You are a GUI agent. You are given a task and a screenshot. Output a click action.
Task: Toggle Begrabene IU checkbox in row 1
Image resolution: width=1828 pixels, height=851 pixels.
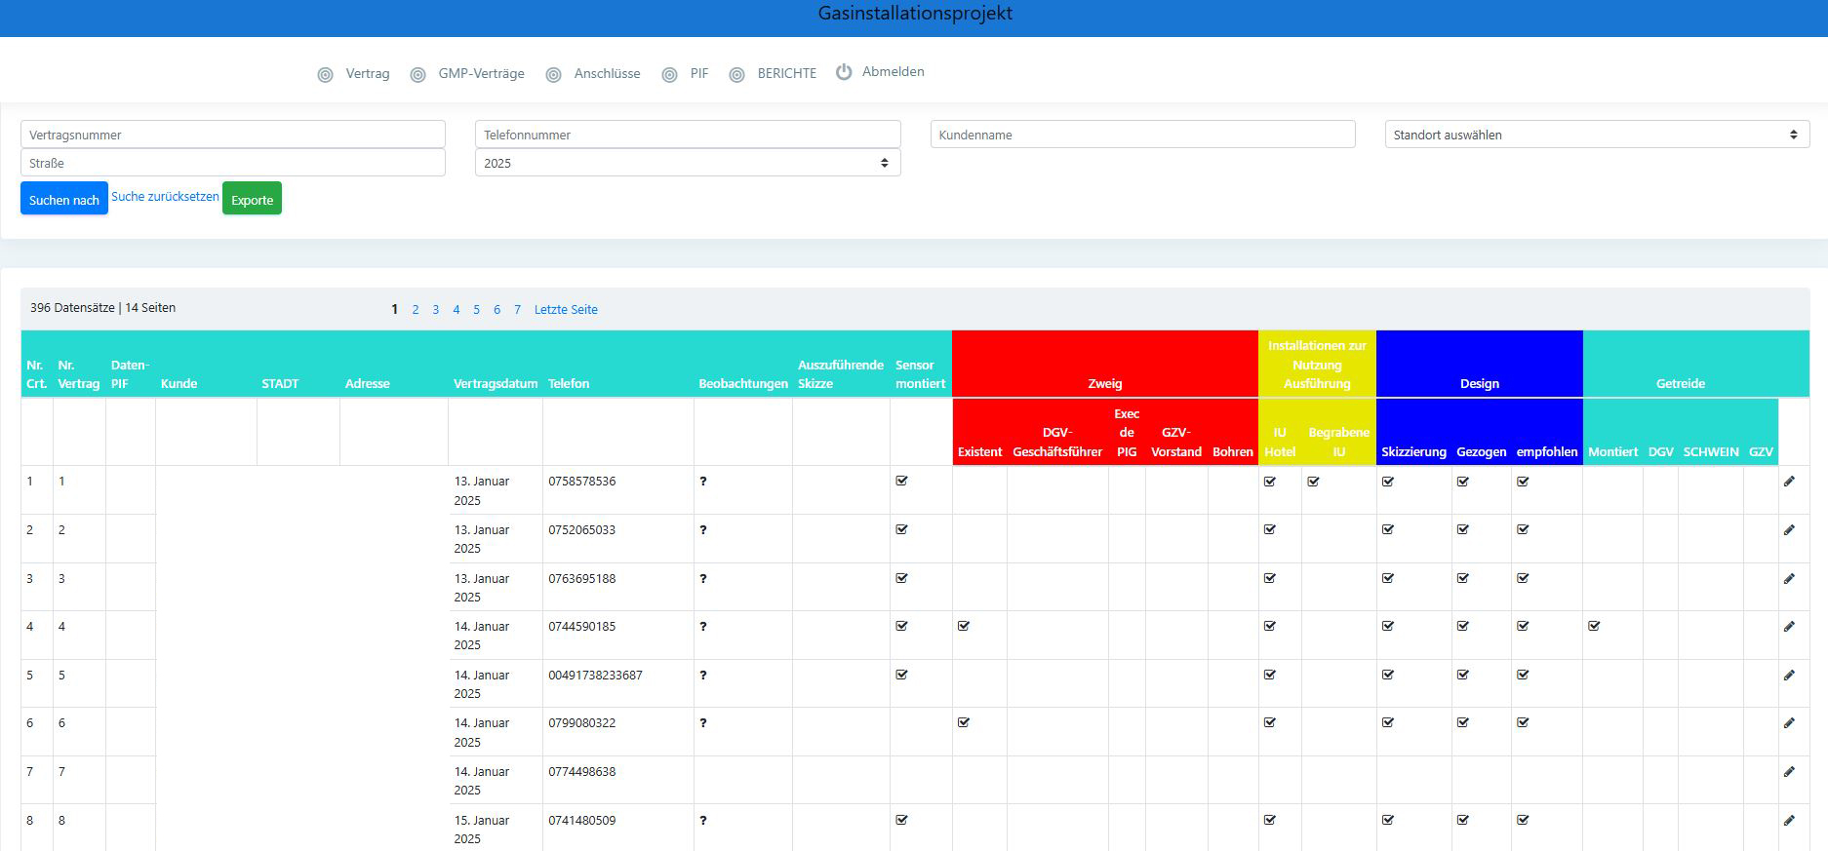(x=1314, y=482)
